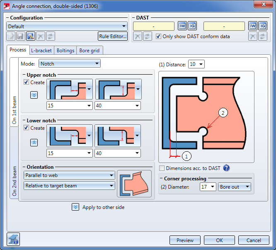Click the save-as configuration icon
Screen dimensions: 276x250
coord(31,36)
